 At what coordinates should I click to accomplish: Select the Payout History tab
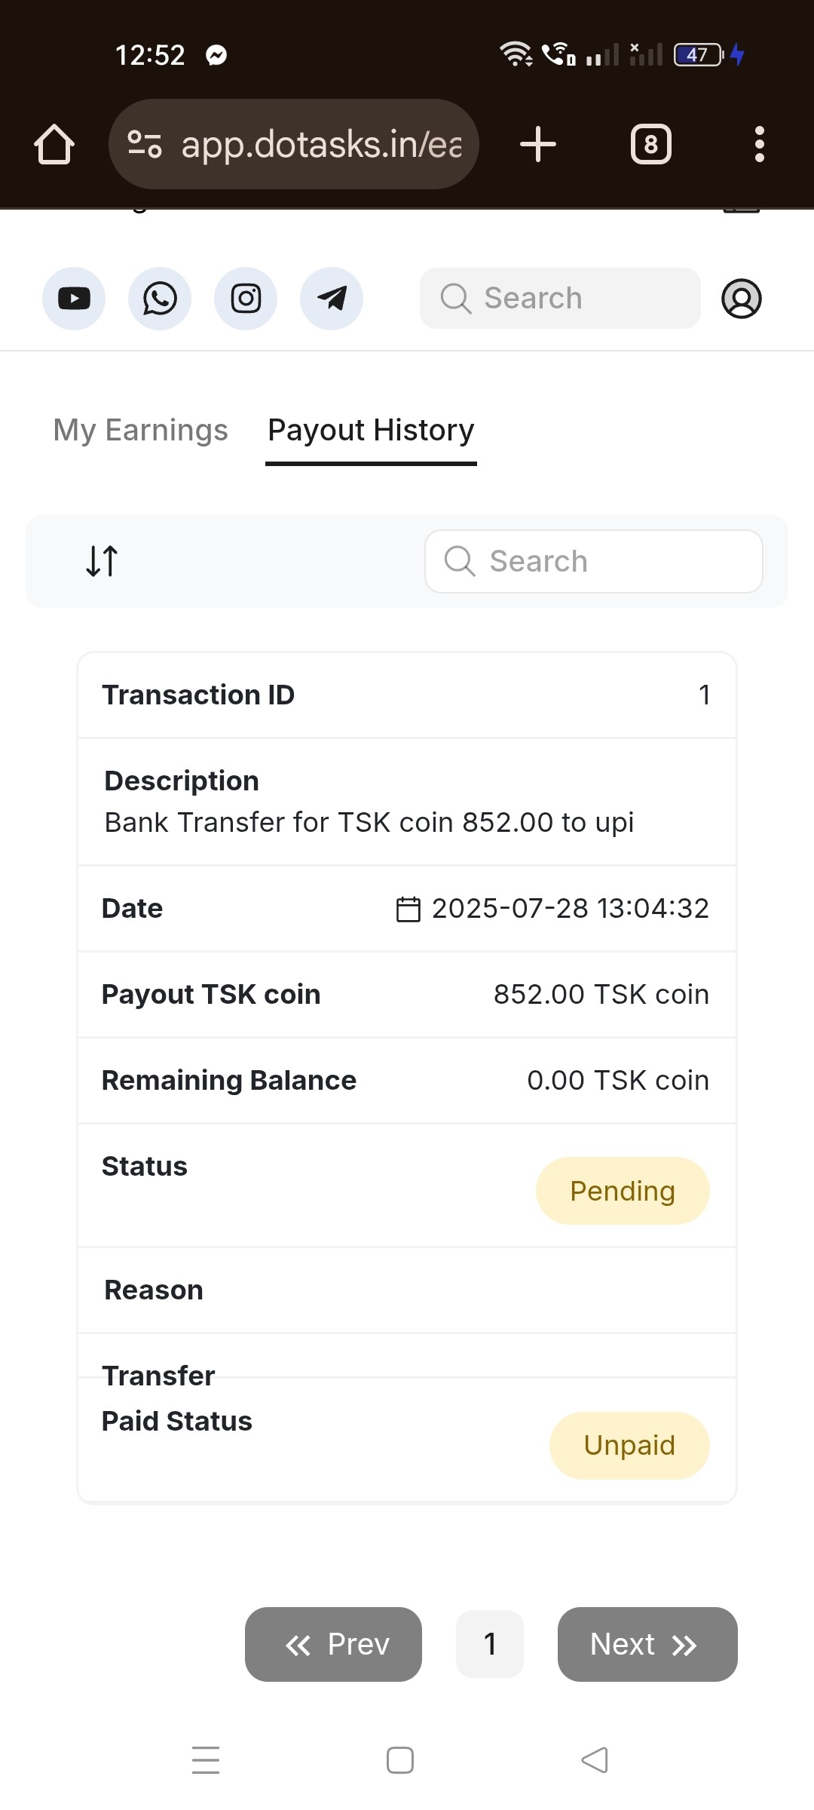[x=371, y=430]
